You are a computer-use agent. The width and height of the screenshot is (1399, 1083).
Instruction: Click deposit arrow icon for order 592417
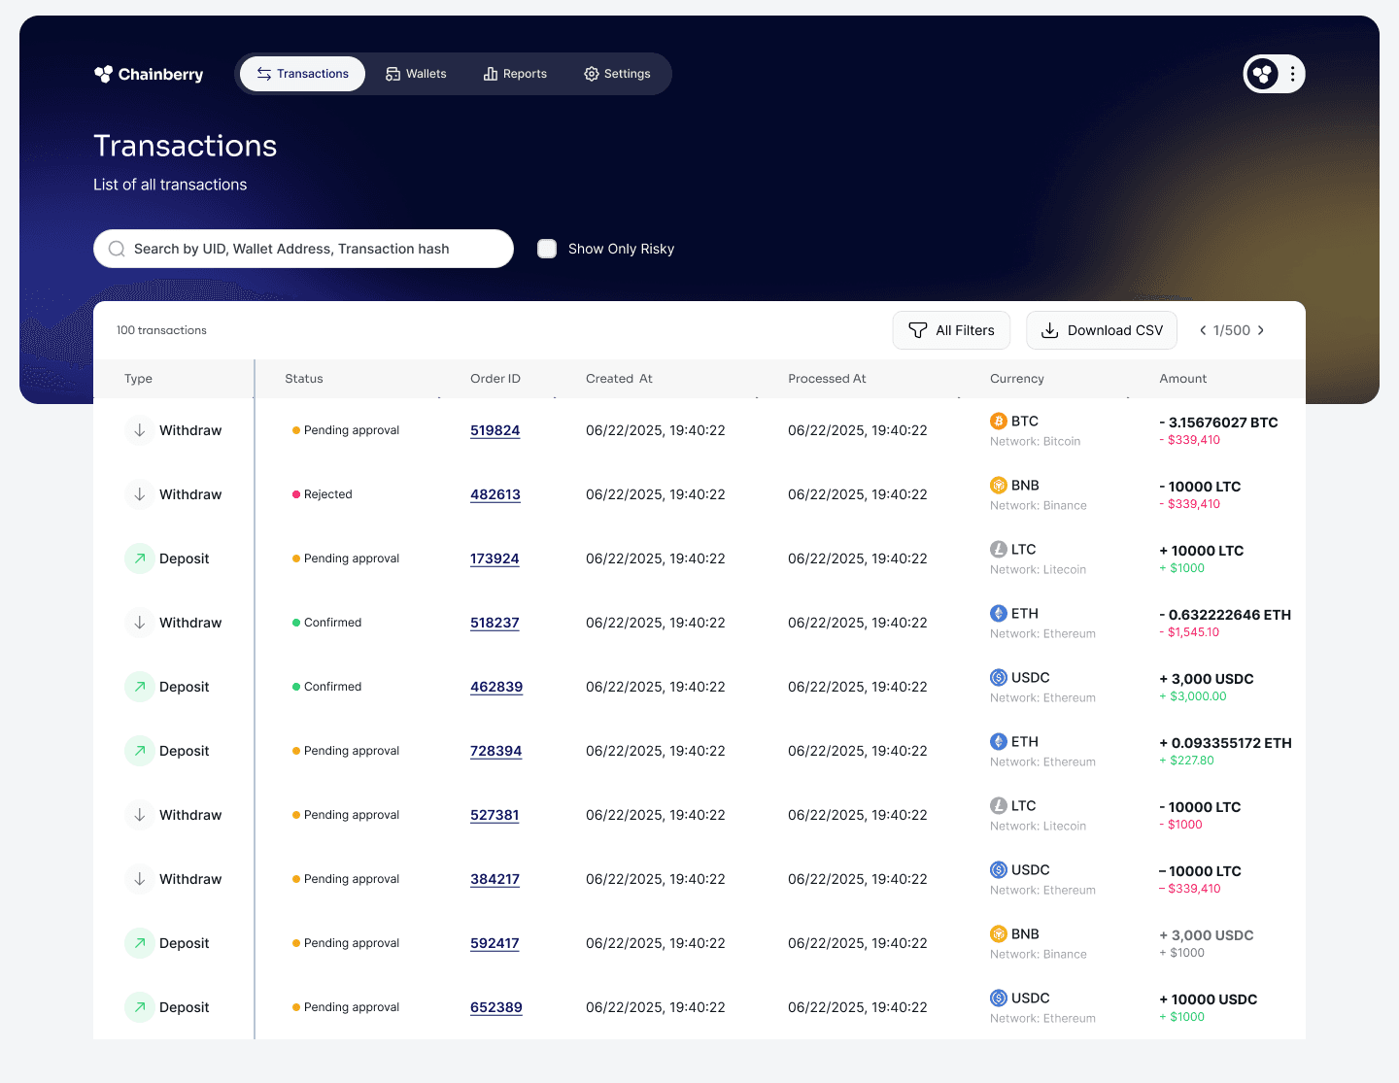[140, 943]
